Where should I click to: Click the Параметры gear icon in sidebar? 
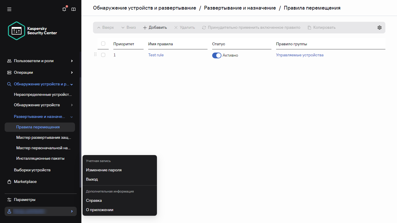click(x=9, y=199)
